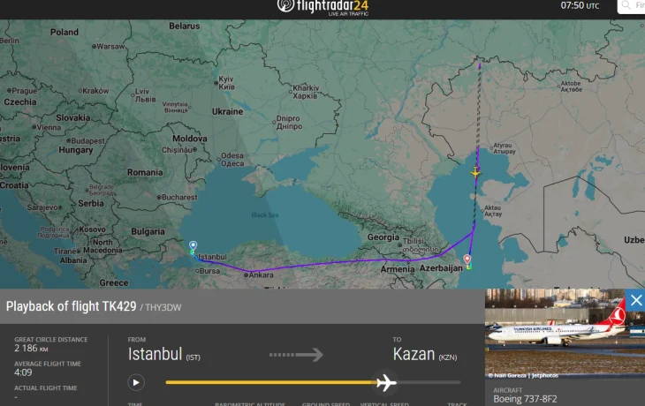Click the route arrow between airports
Image resolution: width=645 pixels, height=406 pixels.
click(296, 354)
